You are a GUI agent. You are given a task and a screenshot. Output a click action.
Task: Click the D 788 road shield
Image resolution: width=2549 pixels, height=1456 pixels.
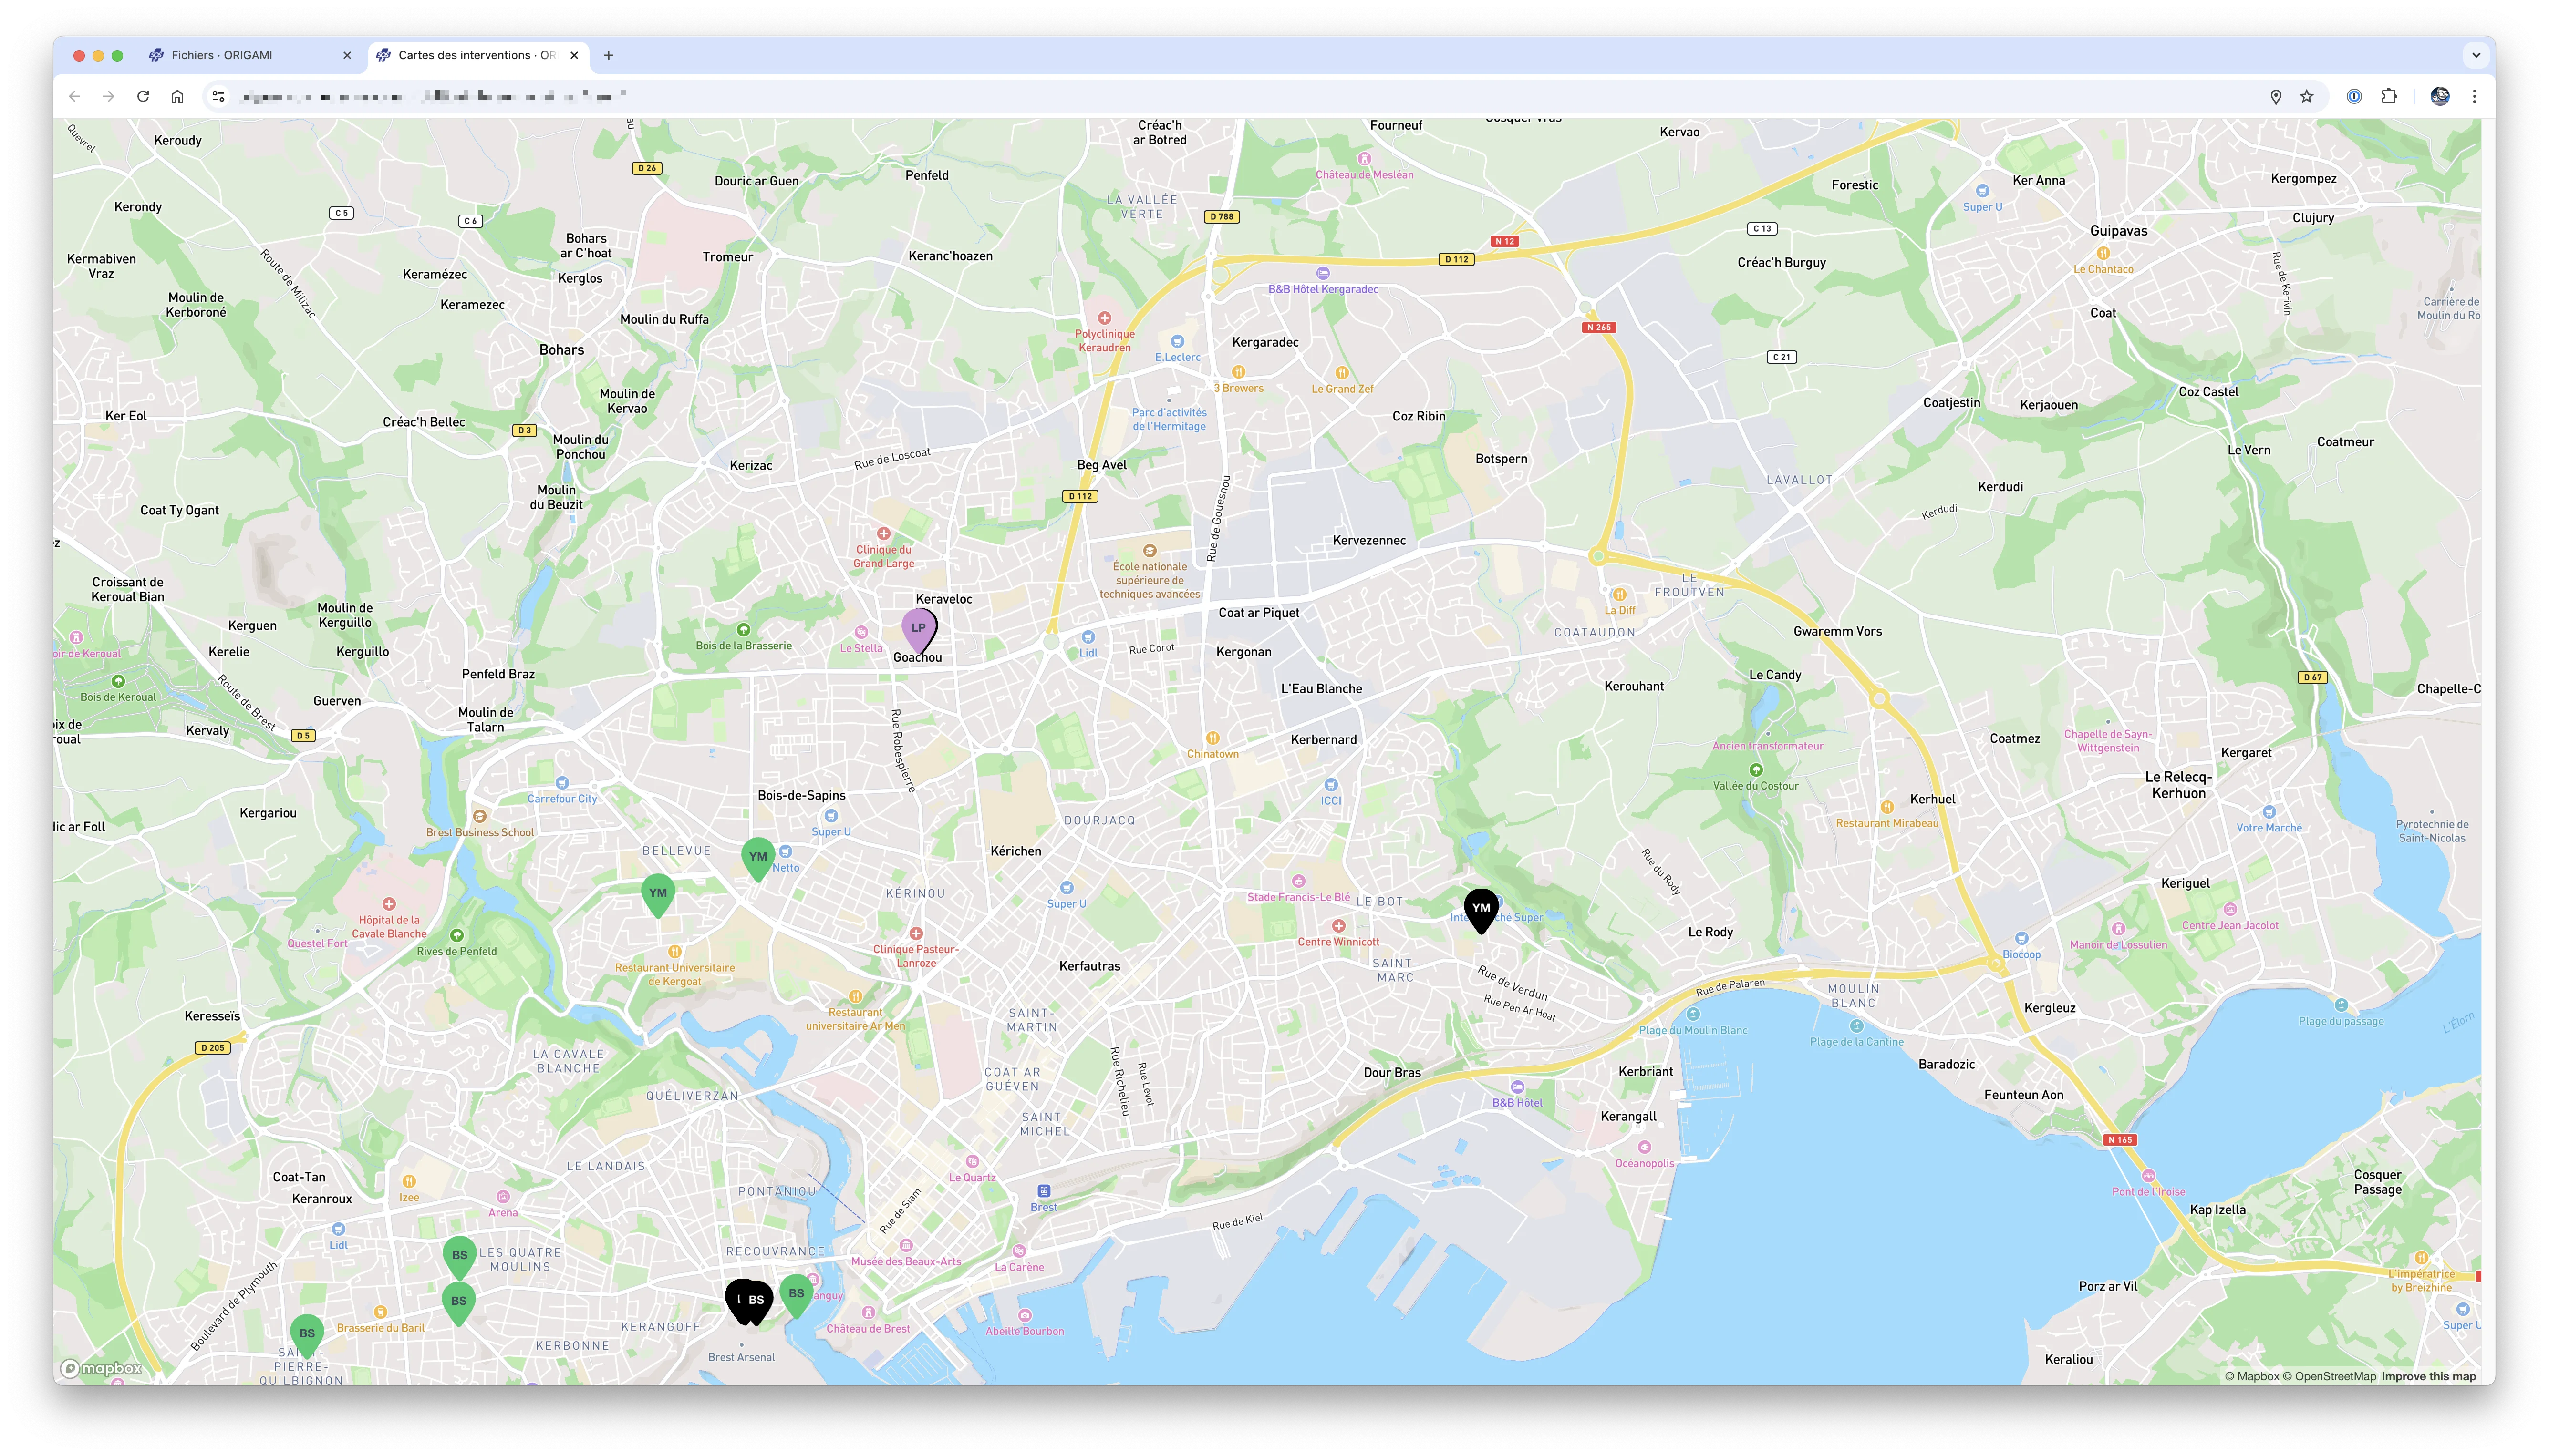pos(1222,216)
